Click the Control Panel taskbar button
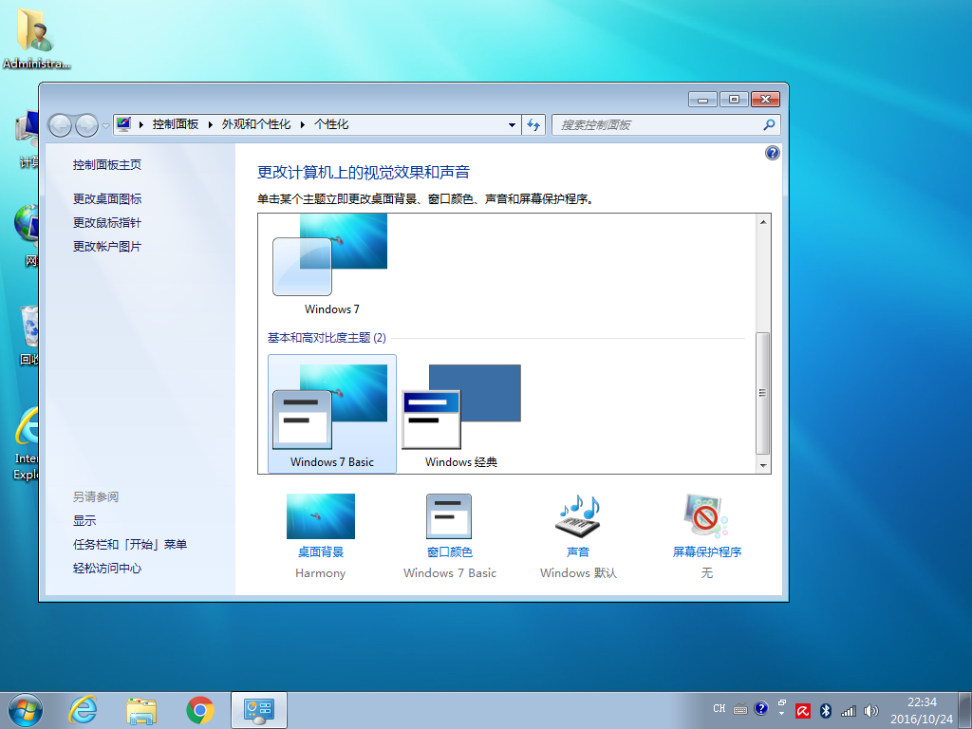 point(258,710)
